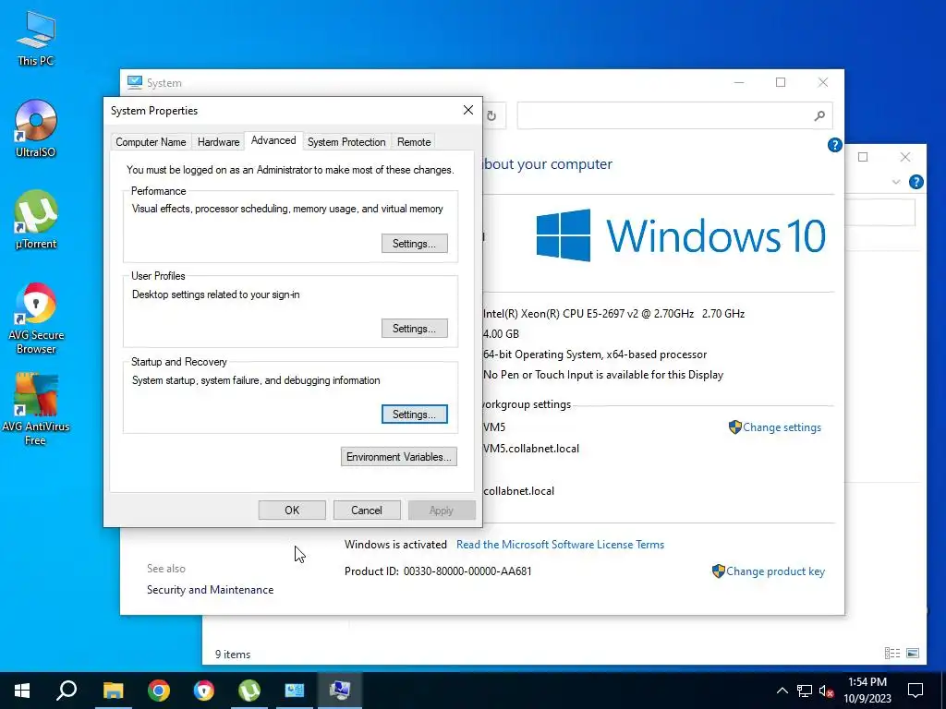Viewport: 946px width, 709px height.
Task: Expand ribbon chevron in background Explorer window
Action: [896, 182]
